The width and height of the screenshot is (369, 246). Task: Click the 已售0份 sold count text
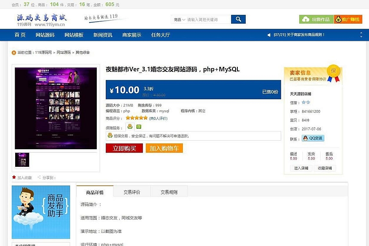270,92
